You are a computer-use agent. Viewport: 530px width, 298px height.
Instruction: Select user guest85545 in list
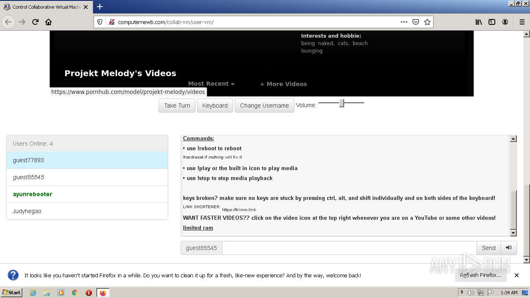(87, 177)
